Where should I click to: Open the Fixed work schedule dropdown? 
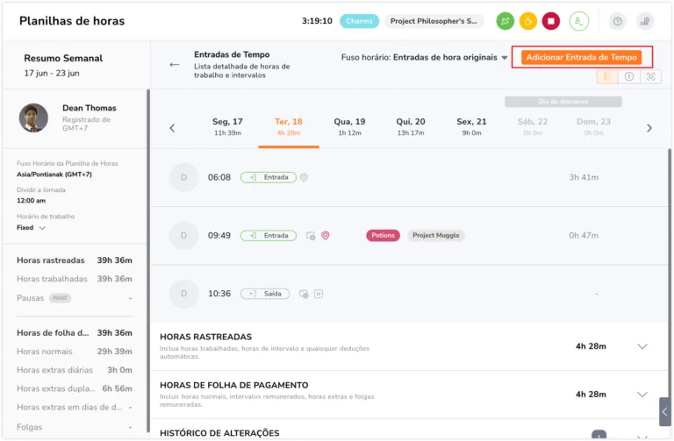31,228
